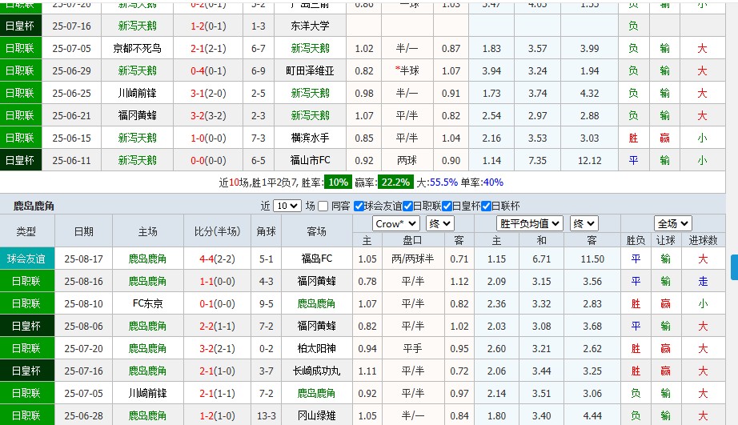Open the 全场 dropdown
The height and width of the screenshot is (425, 738).
672,223
